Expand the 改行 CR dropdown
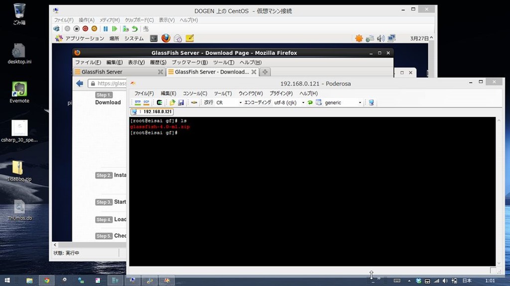The image size is (510, 286). tap(240, 102)
